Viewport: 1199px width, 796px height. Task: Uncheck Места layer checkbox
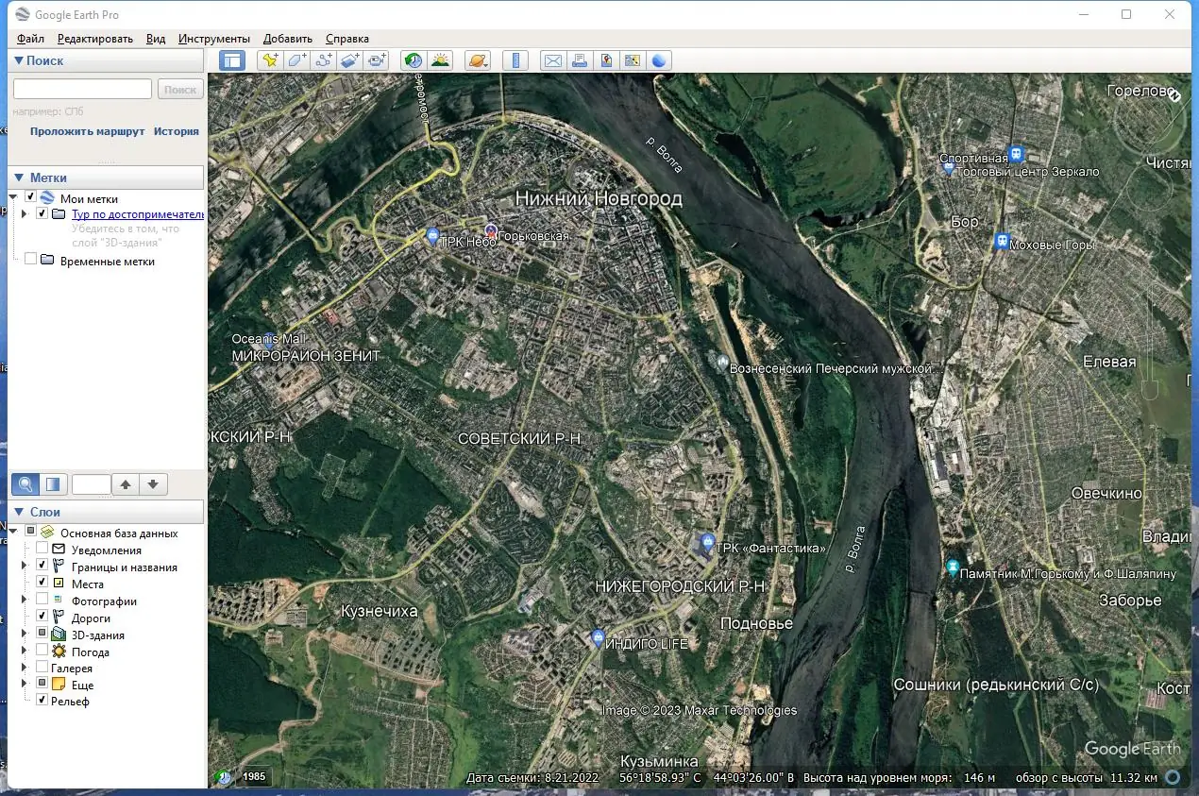(42, 584)
